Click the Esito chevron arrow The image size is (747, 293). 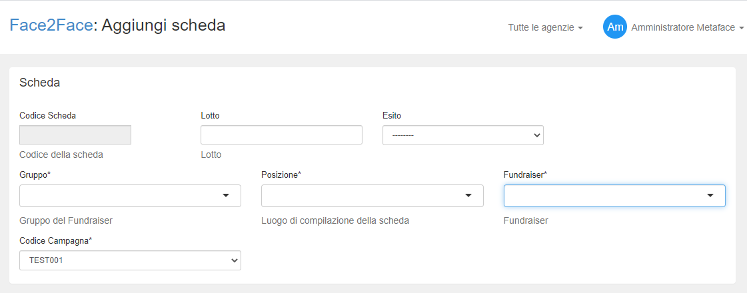tap(537, 135)
